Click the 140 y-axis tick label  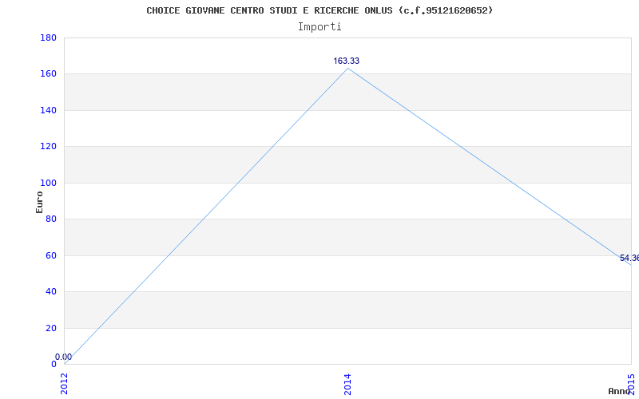point(48,110)
